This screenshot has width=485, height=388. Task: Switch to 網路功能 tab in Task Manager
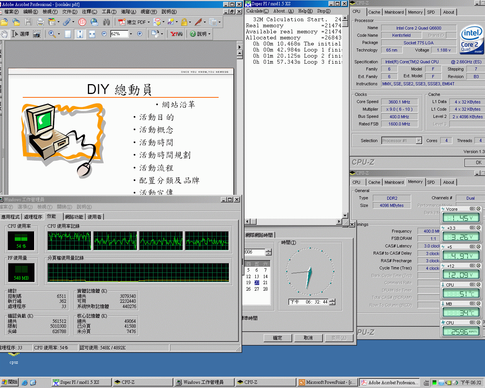click(x=74, y=217)
